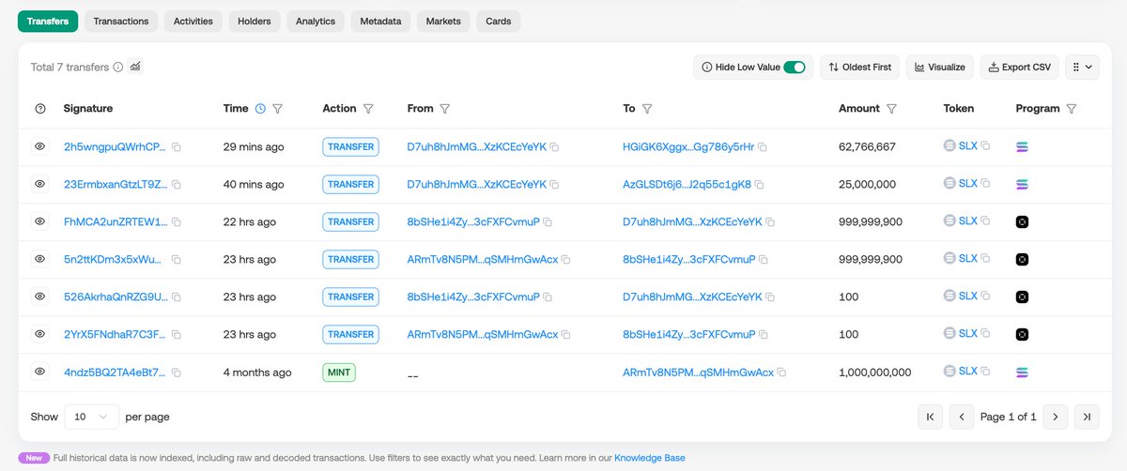1127x471 pixels.
Task: Click eye icon for 5n2ttKDm3x5xWu row
Action: [x=40, y=260]
